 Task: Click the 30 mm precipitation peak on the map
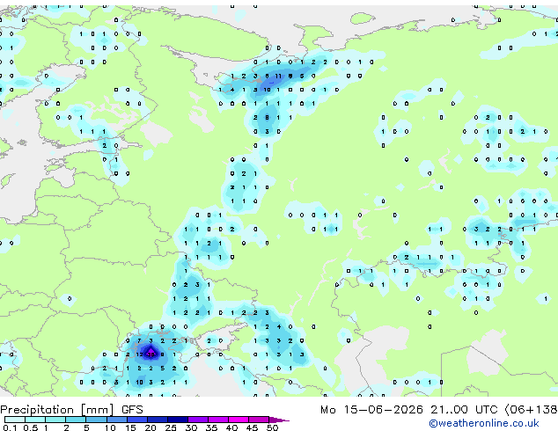pyautogui.click(x=151, y=354)
